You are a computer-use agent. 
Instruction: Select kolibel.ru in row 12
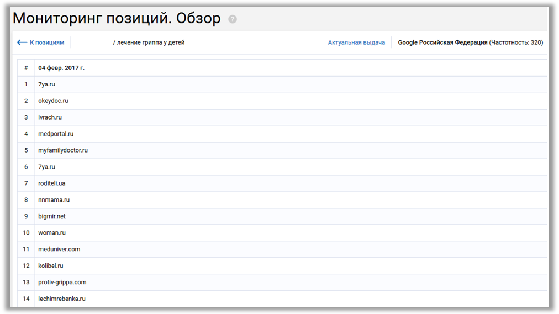(51, 266)
